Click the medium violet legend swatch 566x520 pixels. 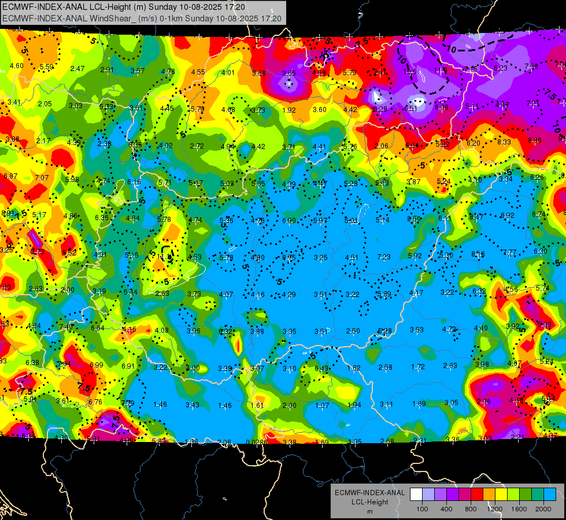tap(441, 495)
